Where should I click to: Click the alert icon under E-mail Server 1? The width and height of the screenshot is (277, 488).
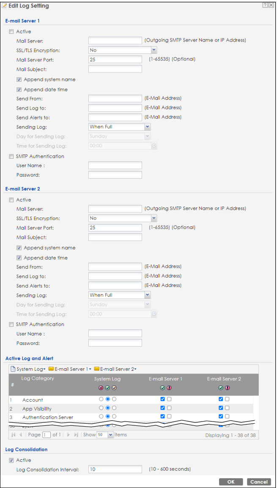(168, 388)
